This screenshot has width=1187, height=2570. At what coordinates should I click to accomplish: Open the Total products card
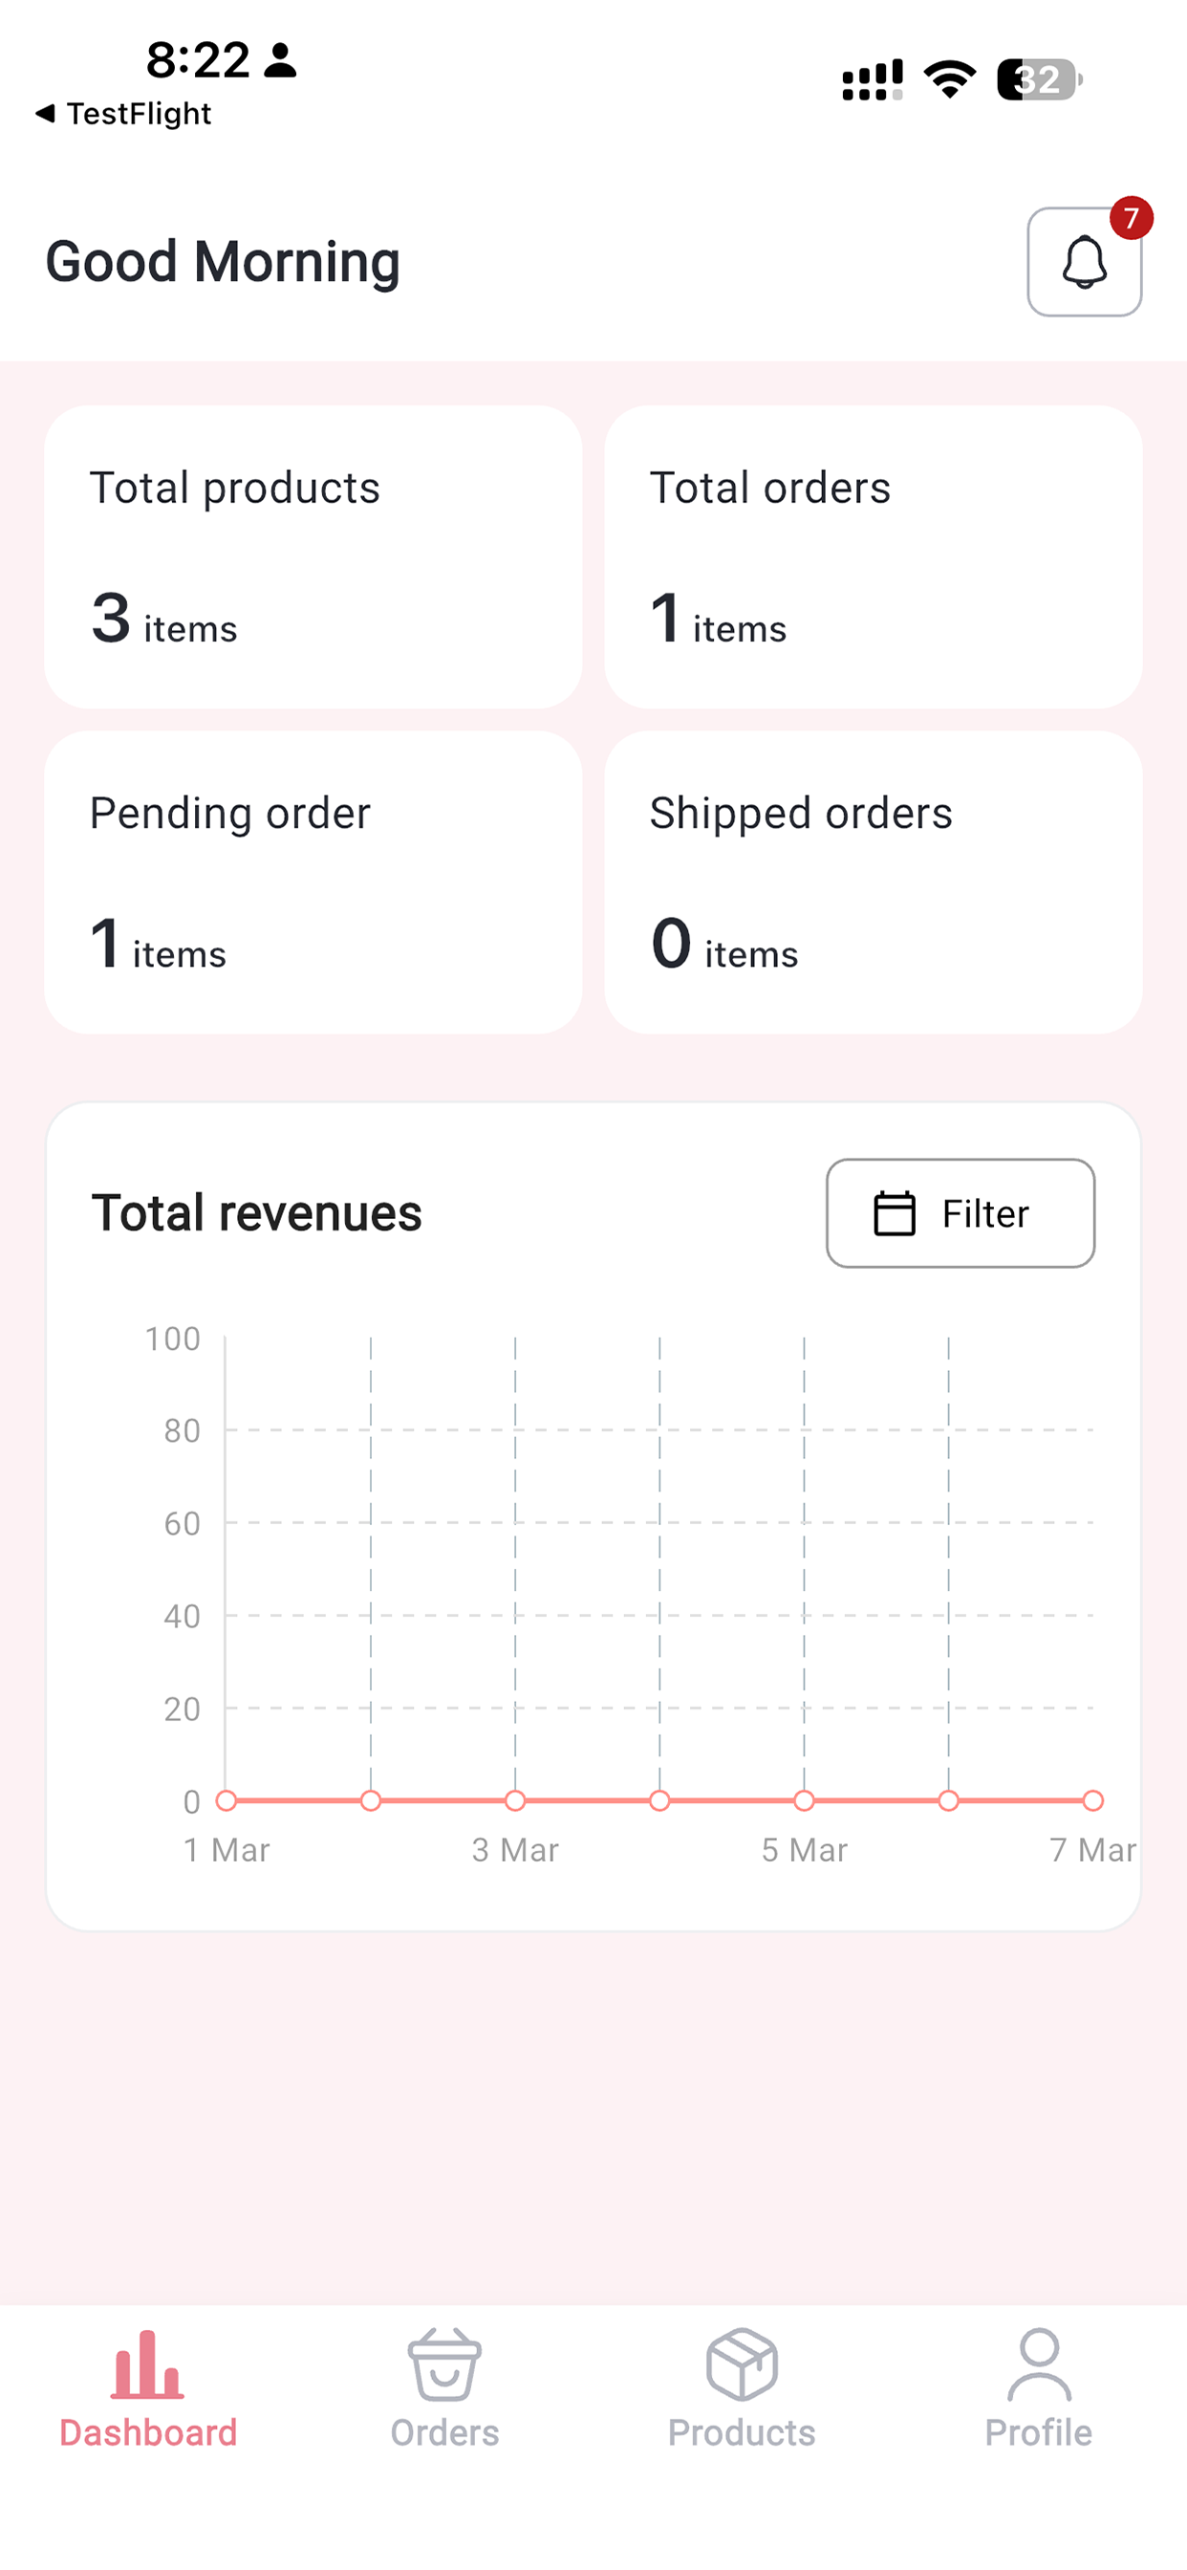(x=313, y=556)
